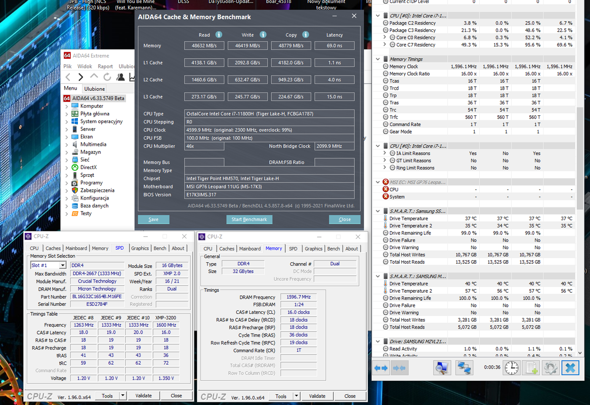Select the Magazyn tree item
This screenshot has height=405, width=590.
[91, 152]
